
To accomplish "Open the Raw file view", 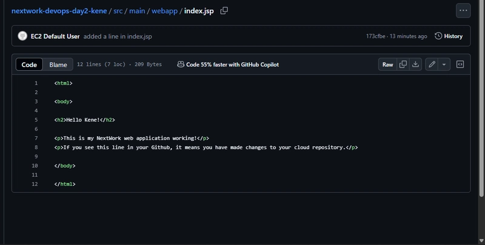I will tap(387, 65).
